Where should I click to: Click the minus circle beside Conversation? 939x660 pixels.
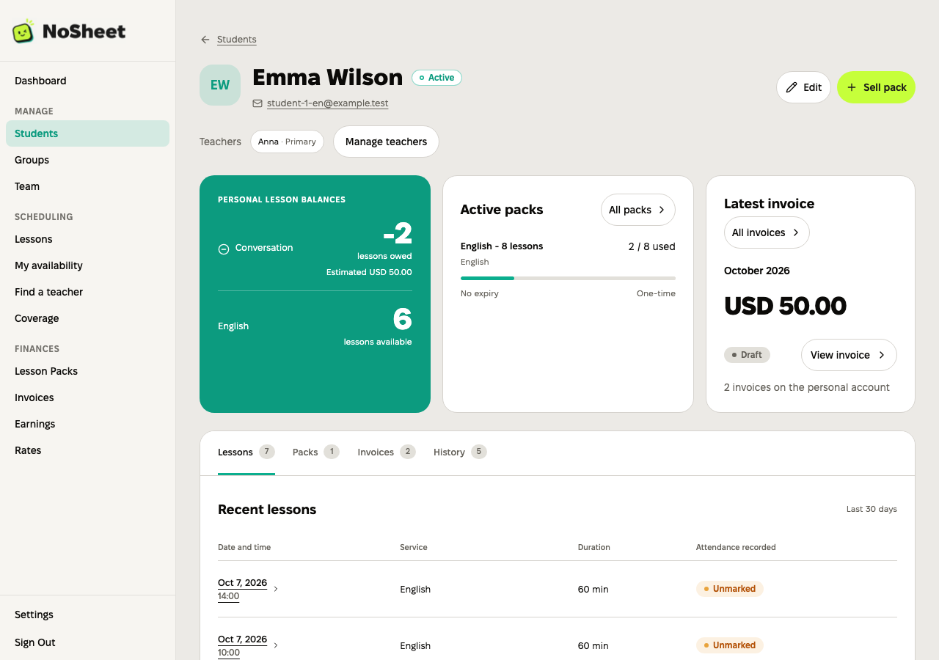224,249
